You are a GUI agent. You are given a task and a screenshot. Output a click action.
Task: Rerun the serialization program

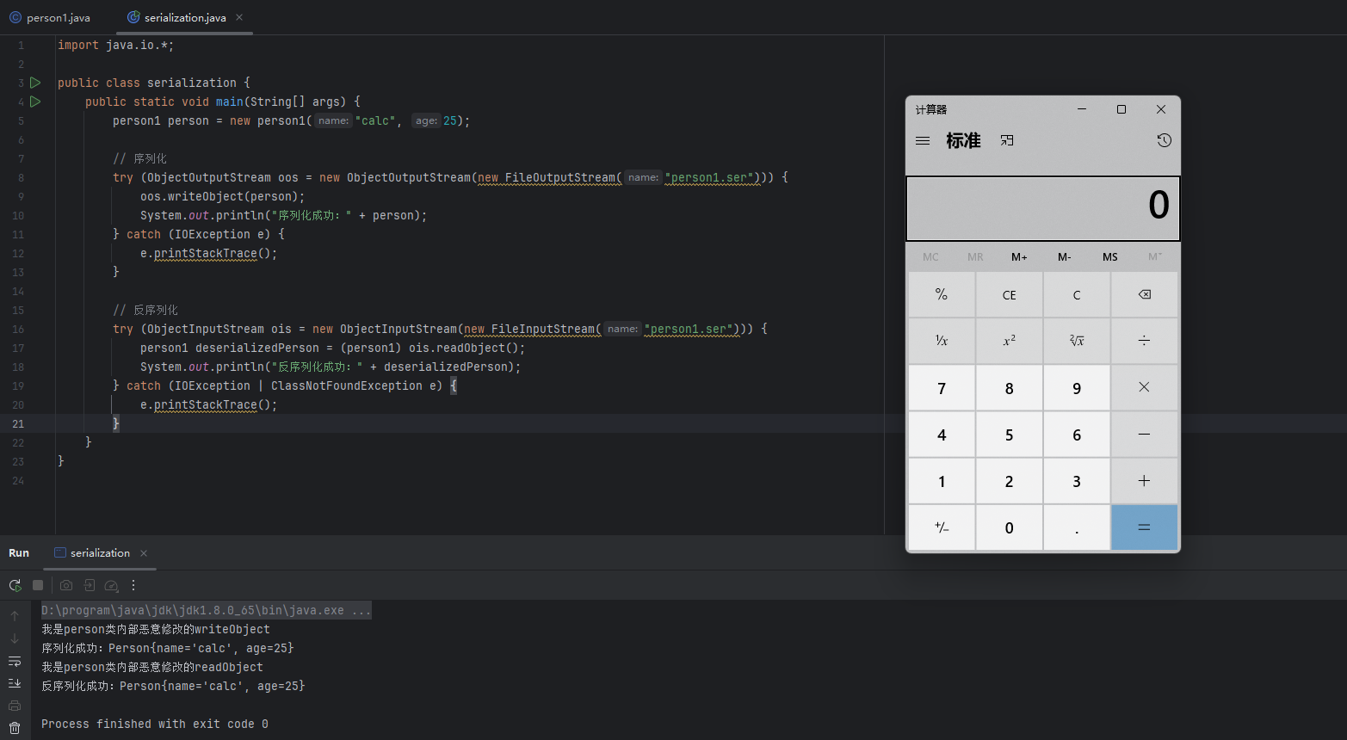pos(15,585)
